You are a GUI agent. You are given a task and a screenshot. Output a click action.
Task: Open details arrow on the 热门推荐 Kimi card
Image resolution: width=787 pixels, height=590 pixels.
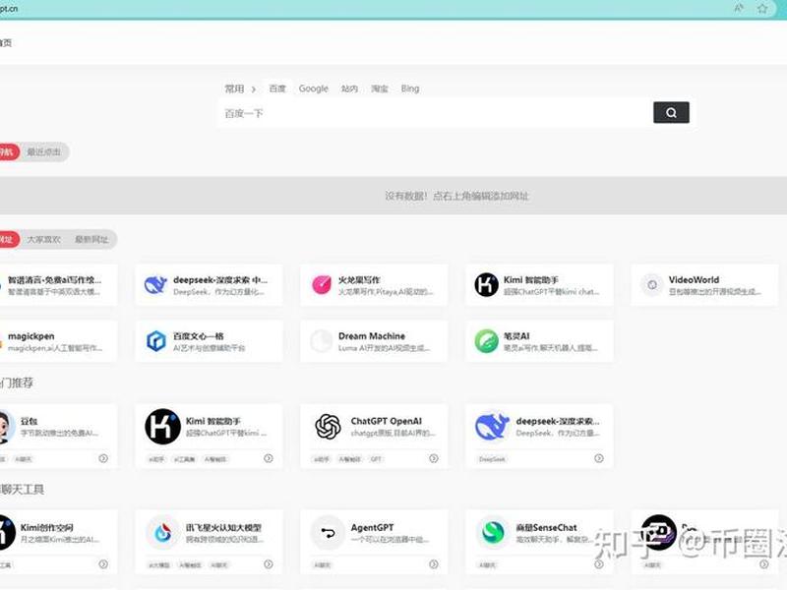pyautogui.click(x=269, y=458)
